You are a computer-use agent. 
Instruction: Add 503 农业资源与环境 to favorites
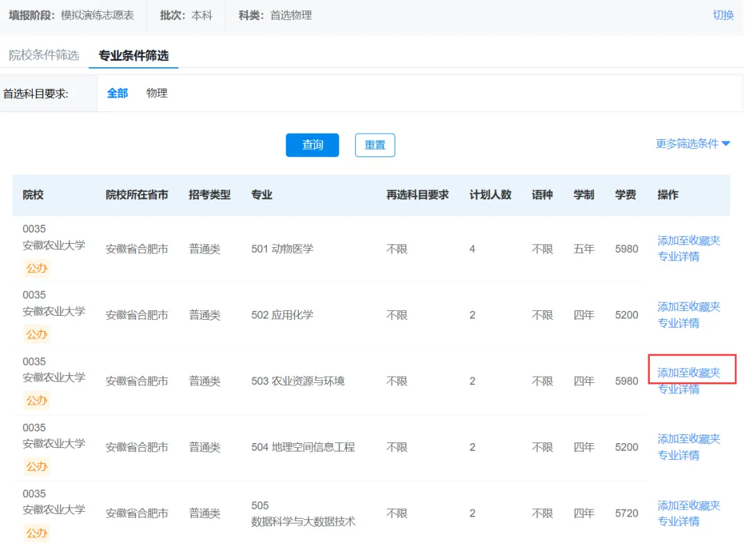689,373
